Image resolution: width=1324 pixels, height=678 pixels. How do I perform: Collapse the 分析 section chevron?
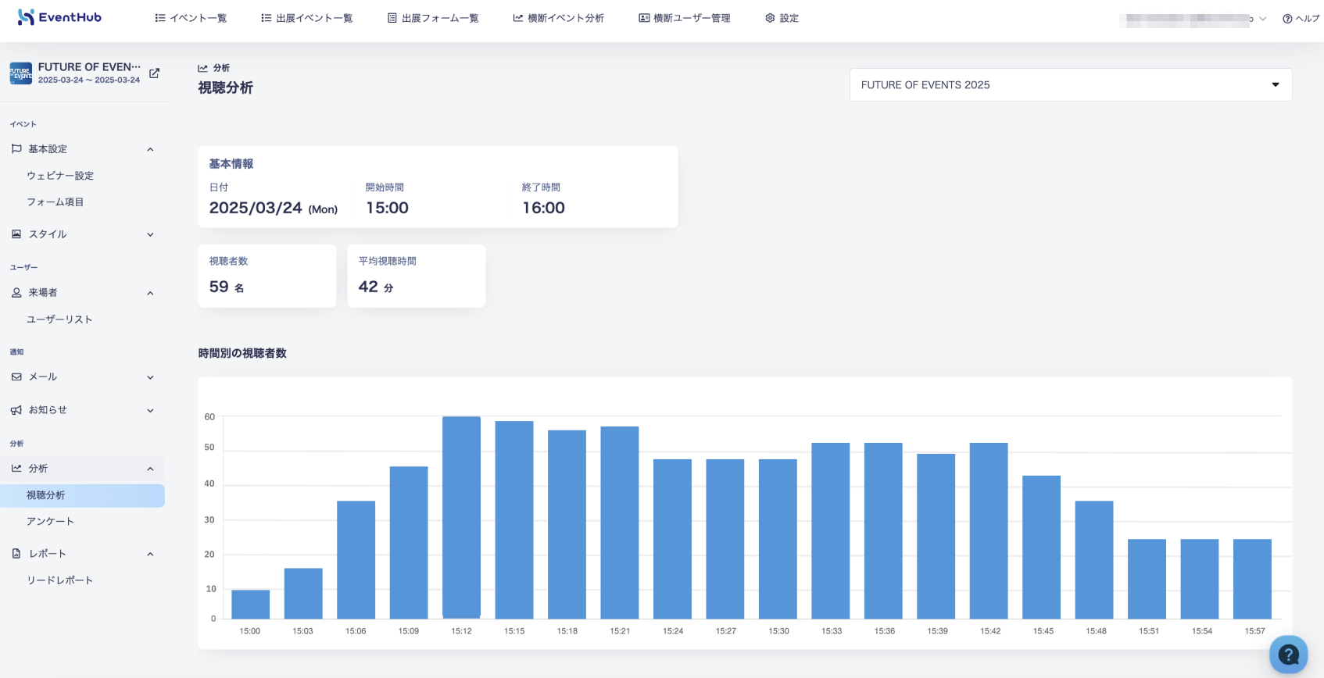click(151, 469)
